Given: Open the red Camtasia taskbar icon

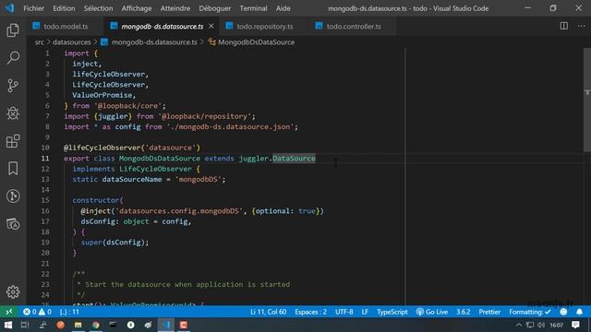Looking at the screenshot, I should coord(184,325).
